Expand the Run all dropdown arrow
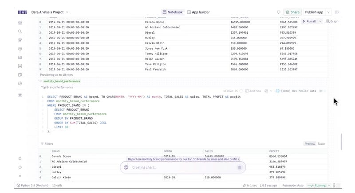 click(x=320, y=21)
